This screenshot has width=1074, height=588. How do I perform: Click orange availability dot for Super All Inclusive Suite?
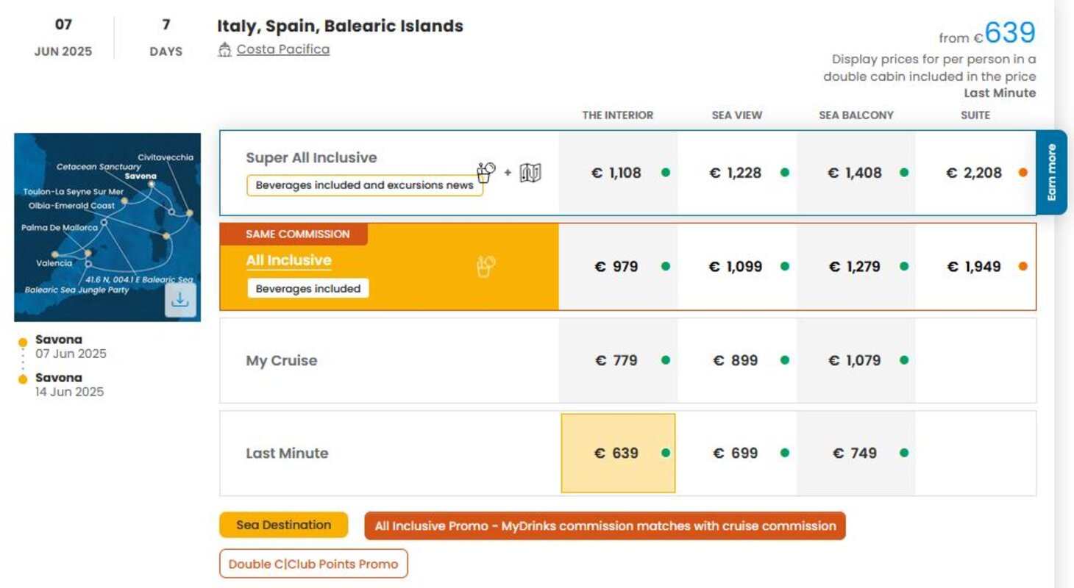[x=1023, y=173]
